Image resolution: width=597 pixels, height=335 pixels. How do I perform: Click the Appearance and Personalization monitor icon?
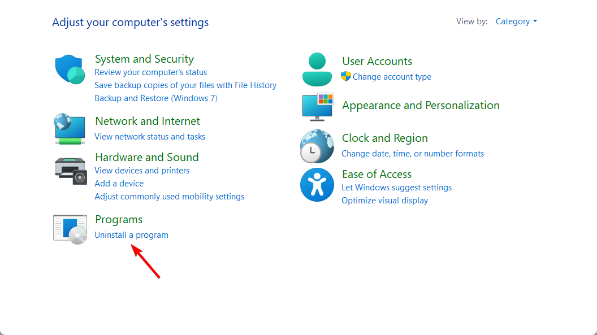coord(317,107)
